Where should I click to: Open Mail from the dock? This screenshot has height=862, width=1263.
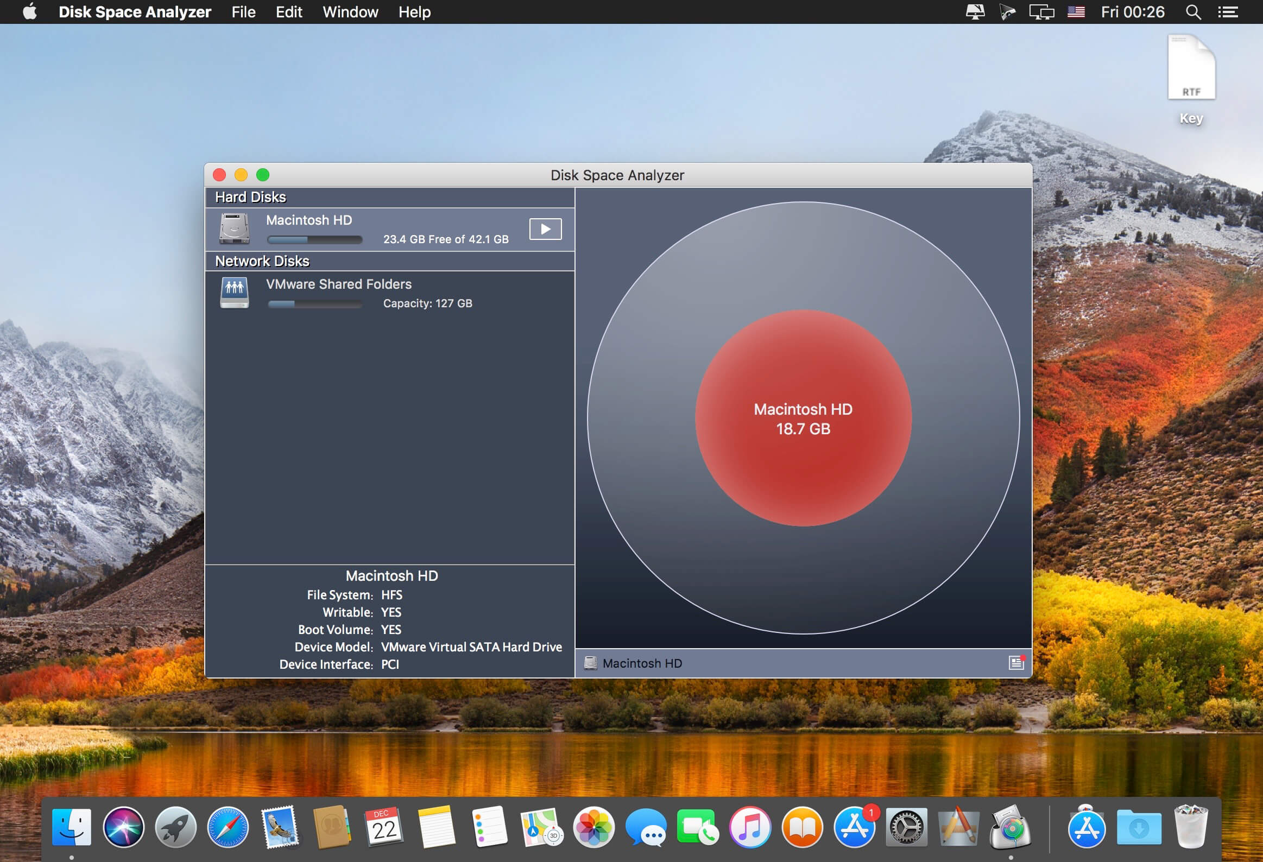click(x=280, y=827)
